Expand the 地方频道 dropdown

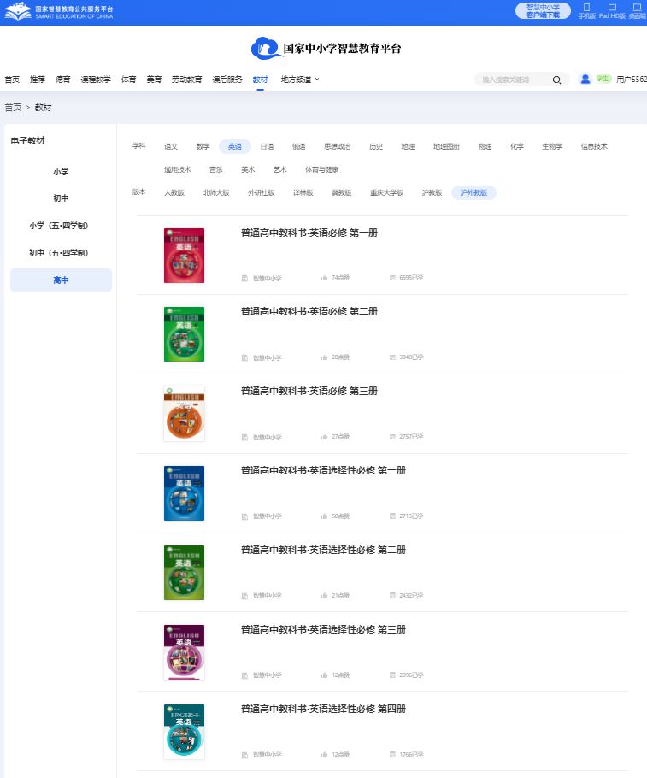pyautogui.click(x=299, y=80)
